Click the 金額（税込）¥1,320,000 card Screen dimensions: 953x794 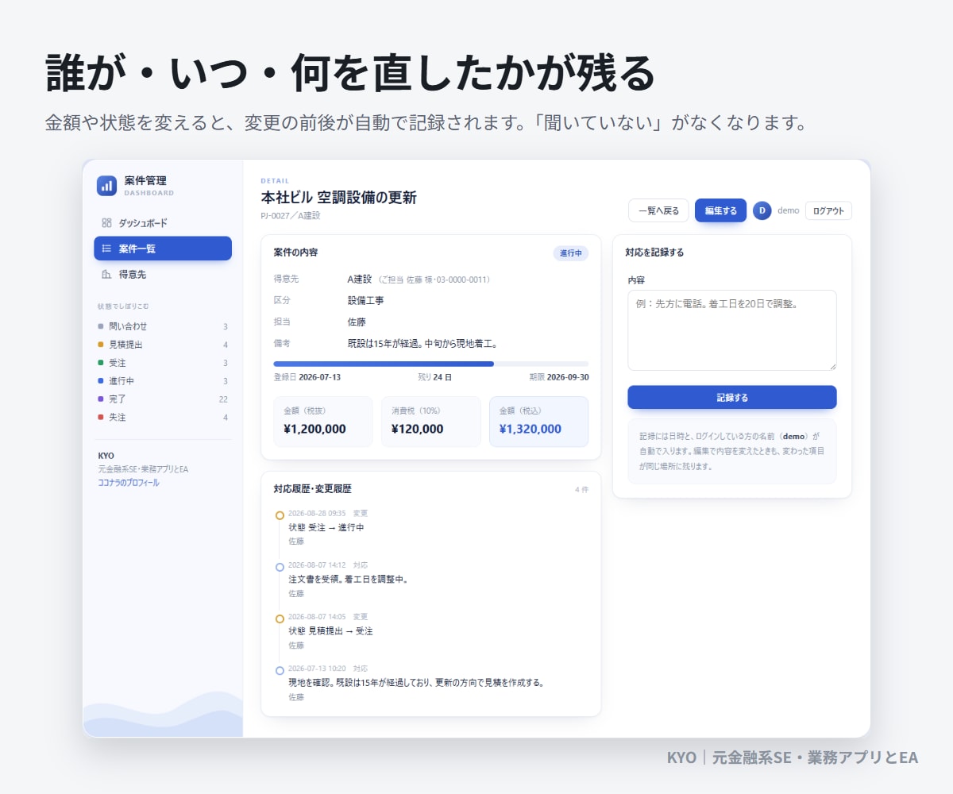pos(539,422)
